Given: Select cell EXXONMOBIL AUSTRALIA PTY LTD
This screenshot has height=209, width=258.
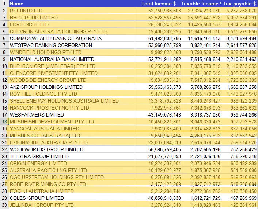Looking at the screenshot, I should pos(72,142).
